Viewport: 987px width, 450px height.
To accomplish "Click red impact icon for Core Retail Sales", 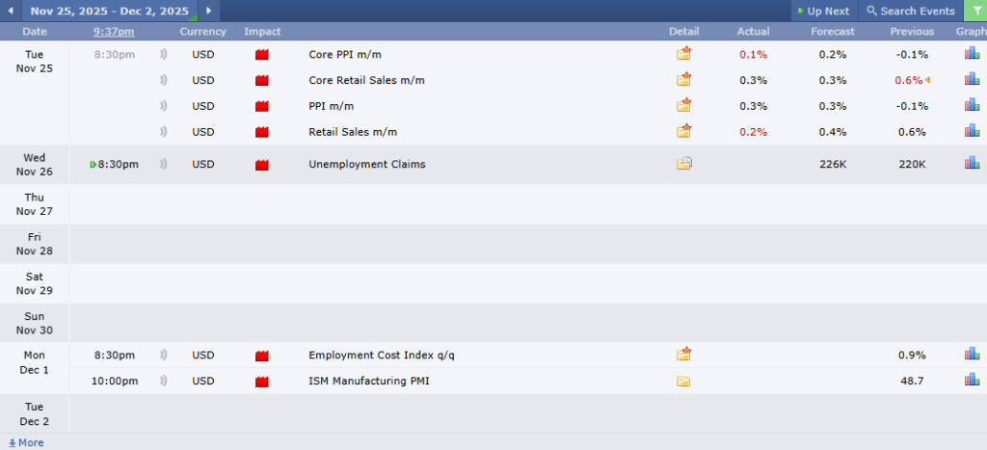I will [x=261, y=80].
